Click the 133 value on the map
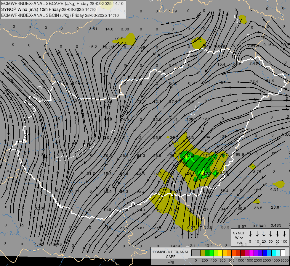Screen dimensions: 290x266 coord(206,119)
